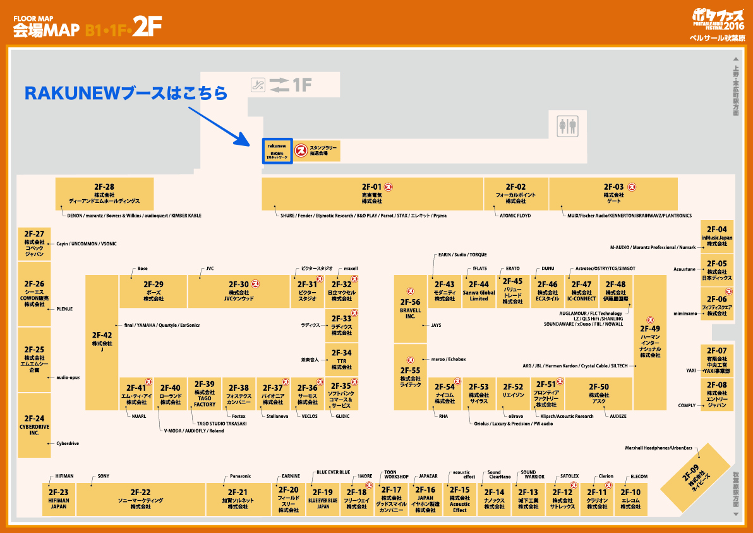Click the stamp mark on booth 2F-06
Viewport: 753px width, 533px height.
pos(728,291)
